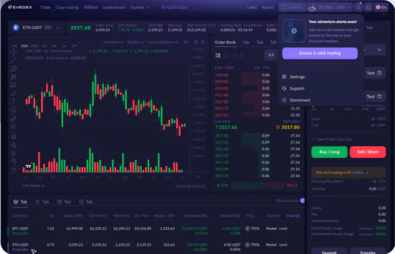
Task: Open the En language selector
Action: pos(381,7)
